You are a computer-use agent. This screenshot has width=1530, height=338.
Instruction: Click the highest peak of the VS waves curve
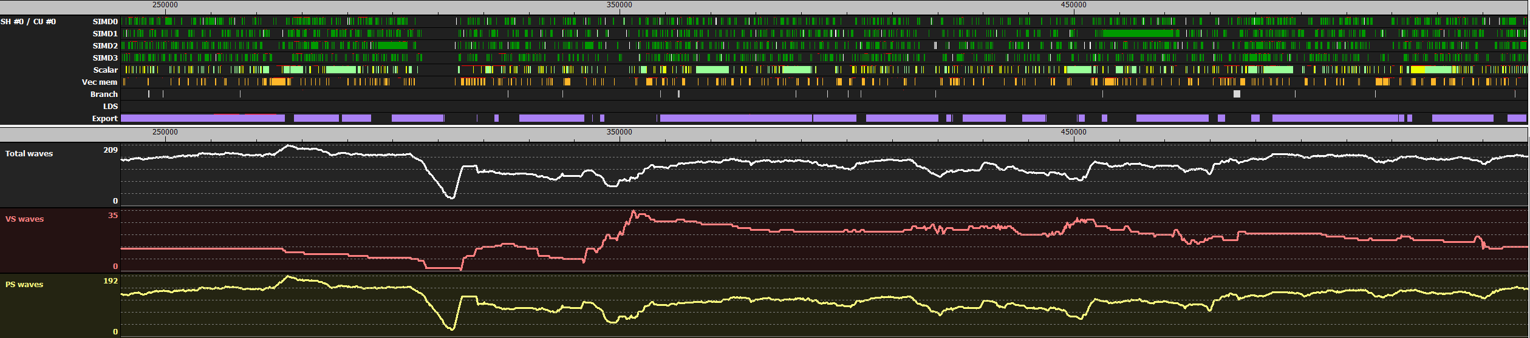634,211
